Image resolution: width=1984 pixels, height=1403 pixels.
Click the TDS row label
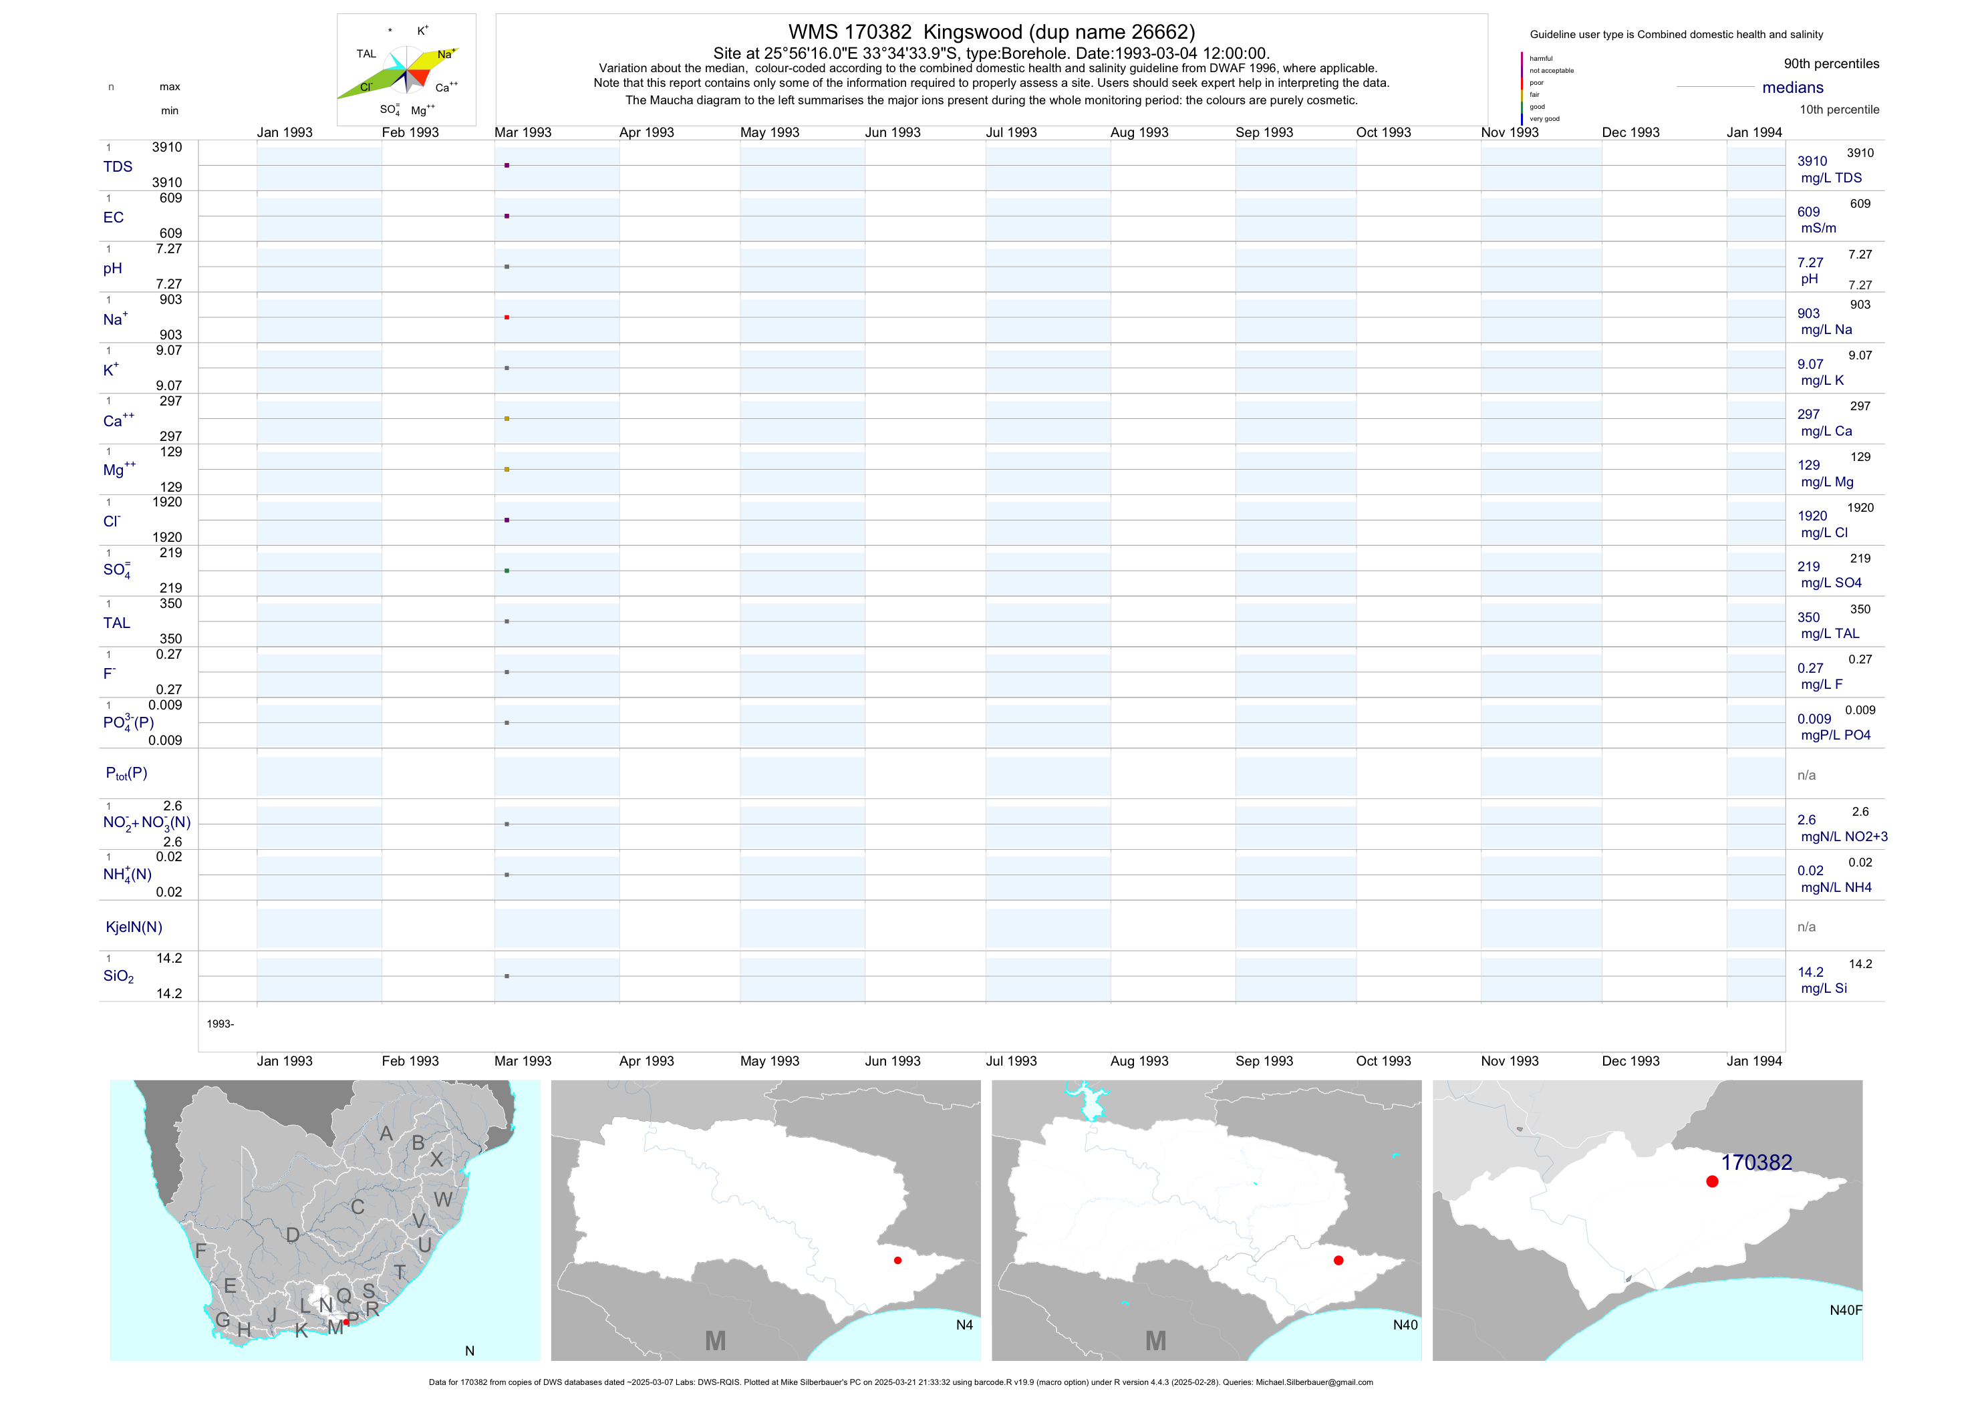pyautogui.click(x=118, y=167)
